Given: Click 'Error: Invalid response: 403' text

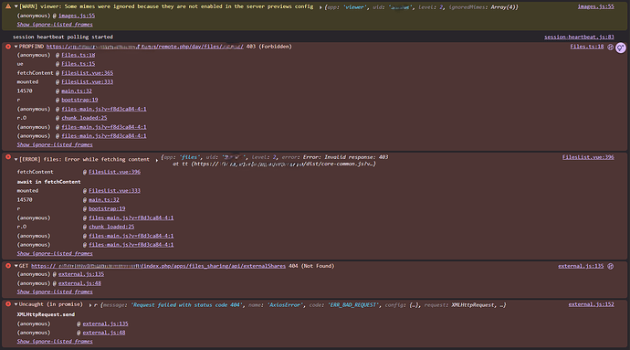Looking at the screenshot, I should click(345, 157).
